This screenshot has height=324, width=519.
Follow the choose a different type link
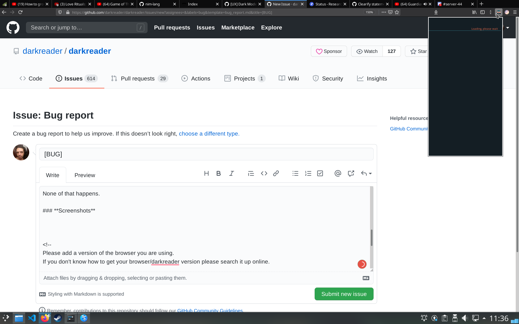click(x=209, y=134)
